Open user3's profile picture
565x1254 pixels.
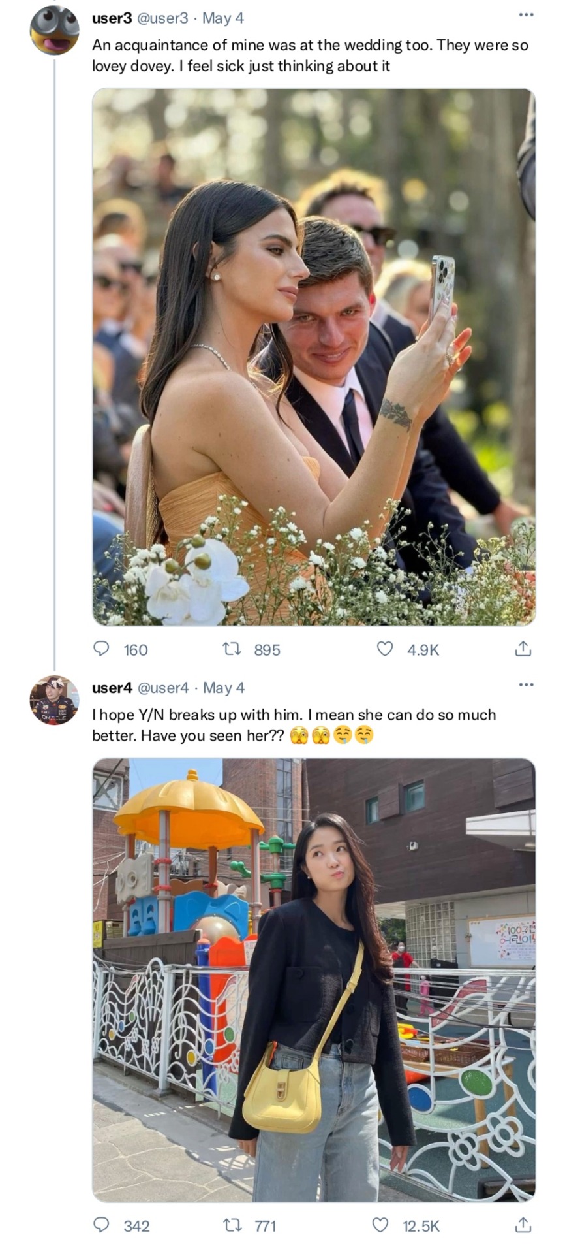tap(54, 31)
